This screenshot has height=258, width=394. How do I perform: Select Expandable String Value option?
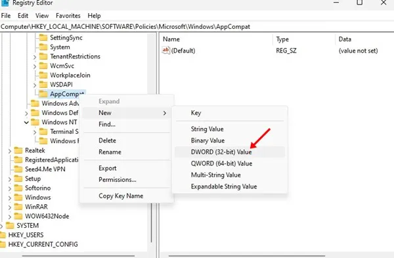(230, 186)
